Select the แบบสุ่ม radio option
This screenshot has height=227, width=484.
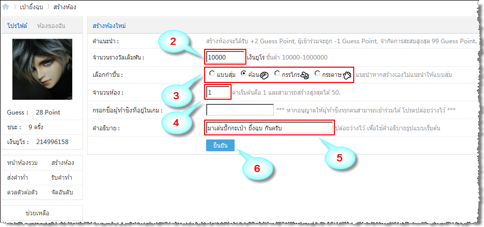click(212, 73)
